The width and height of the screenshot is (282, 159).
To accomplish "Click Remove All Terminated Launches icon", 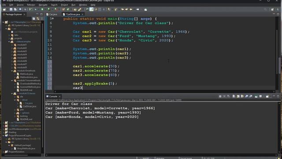I will 228,96.
